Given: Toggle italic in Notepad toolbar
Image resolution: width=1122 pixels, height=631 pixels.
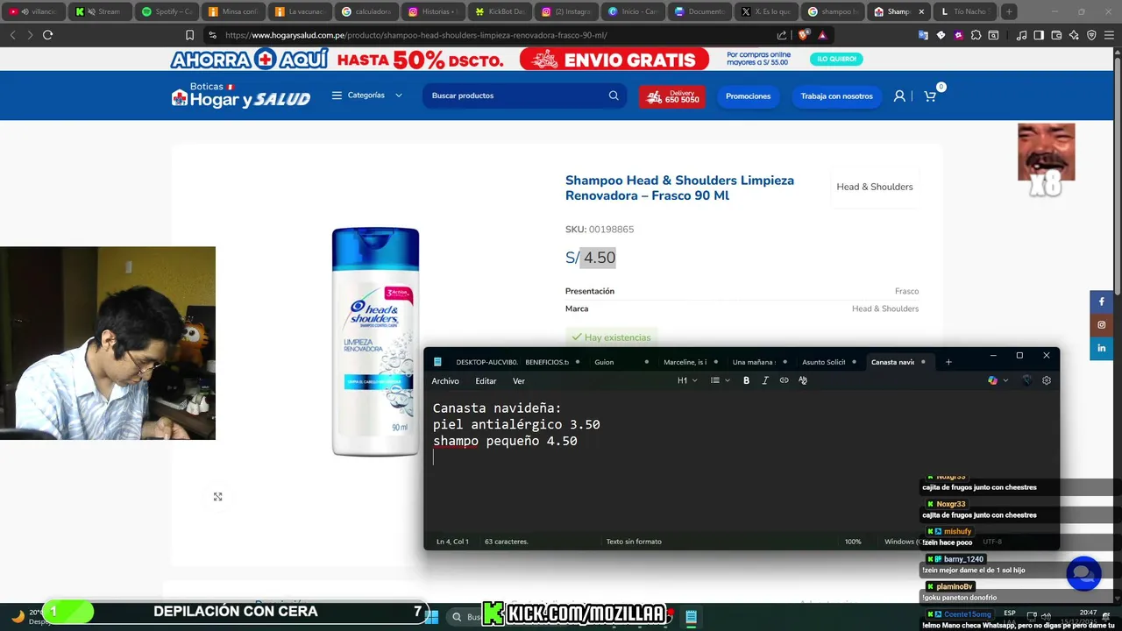Looking at the screenshot, I should coord(764,380).
